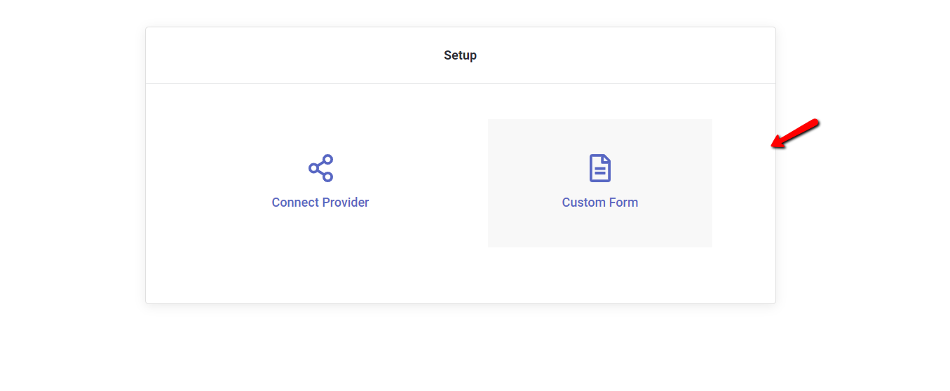Click the grey area below the Custom Form label
This screenshot has width=950, height=391.
pos(599,230)
